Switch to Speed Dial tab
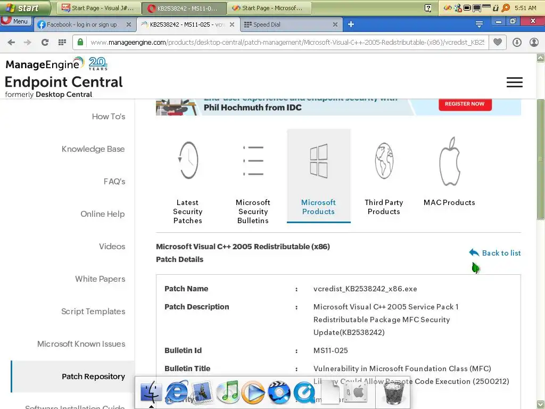 click(x=291, y=24)
